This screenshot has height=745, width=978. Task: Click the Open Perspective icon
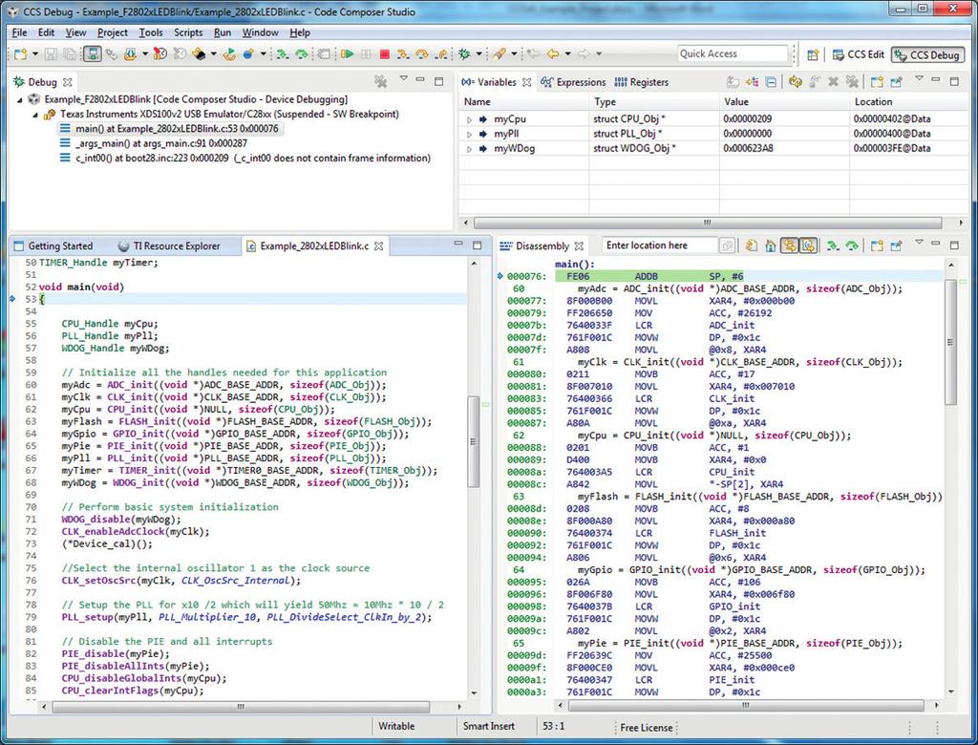[813, 54]
